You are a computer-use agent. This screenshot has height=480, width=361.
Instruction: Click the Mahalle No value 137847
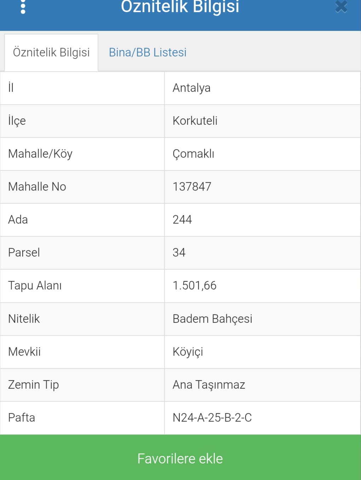[192, 187]
